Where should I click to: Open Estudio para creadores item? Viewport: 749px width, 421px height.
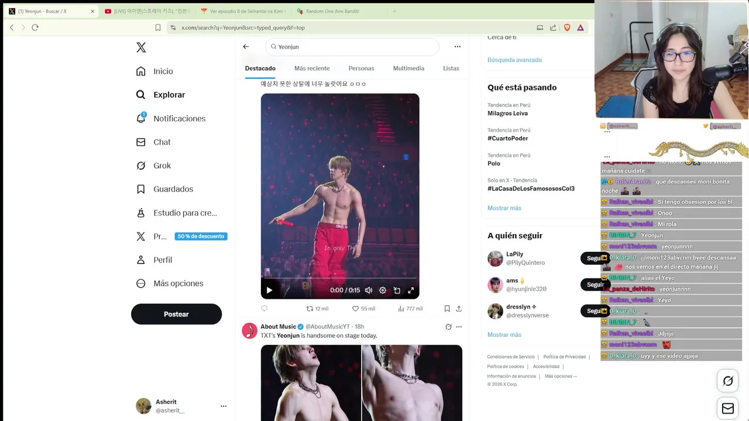(x=177, y=213)
